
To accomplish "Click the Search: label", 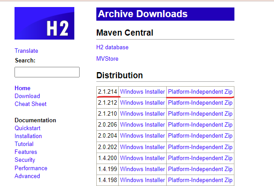I will pos(25,60).
